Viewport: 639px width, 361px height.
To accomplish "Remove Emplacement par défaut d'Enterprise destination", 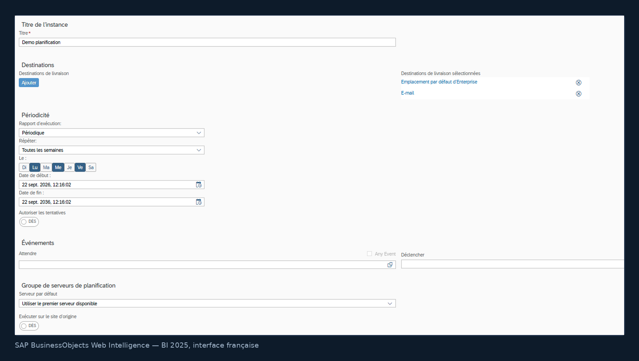I will click(x=578, y=82).
